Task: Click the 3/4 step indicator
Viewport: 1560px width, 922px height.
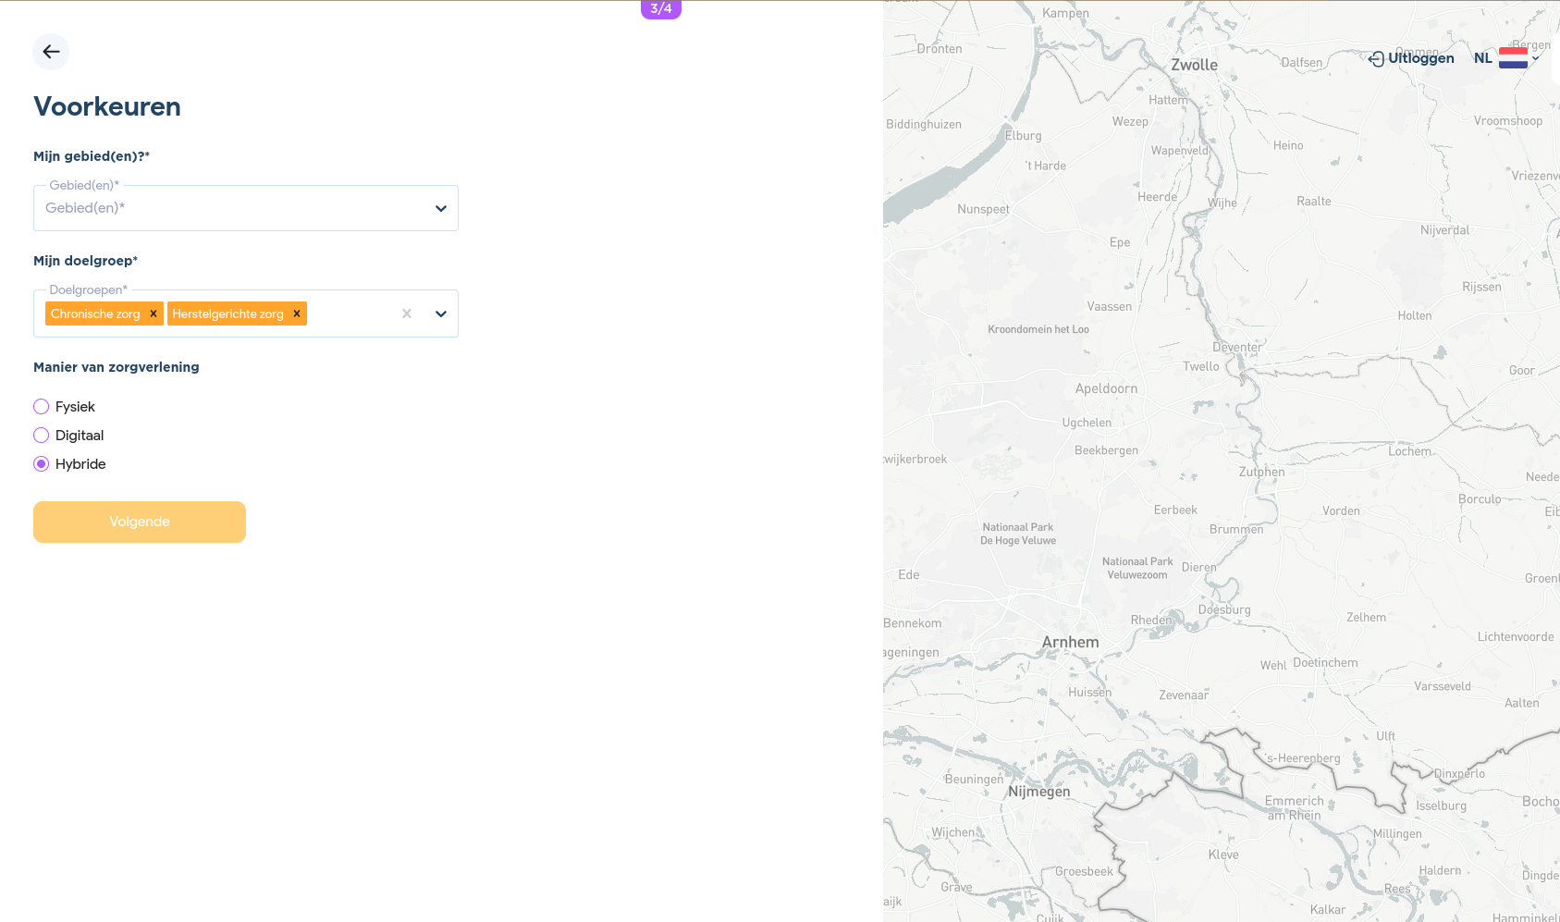Action: pyautogui.click(x=661, y=9)
